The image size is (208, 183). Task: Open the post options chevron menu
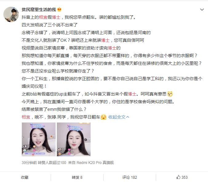tap(202, 10)
